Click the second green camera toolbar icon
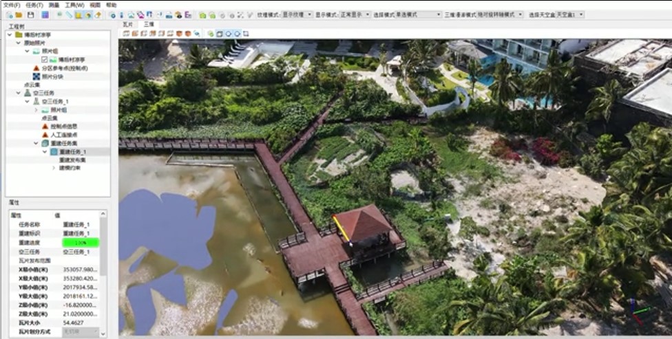This screenshot has height=339, width=672. (212, 15)
